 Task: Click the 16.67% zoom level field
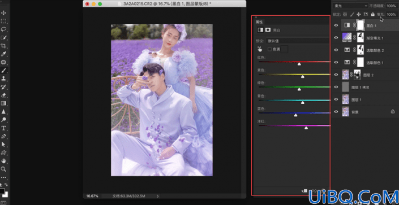(x=92, y=196)
